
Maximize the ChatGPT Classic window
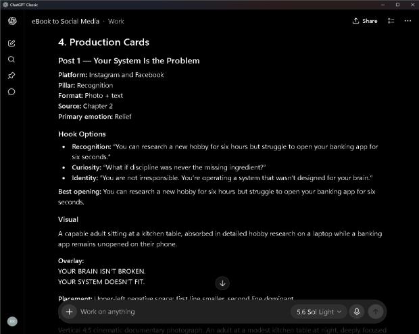coord(397,5)
